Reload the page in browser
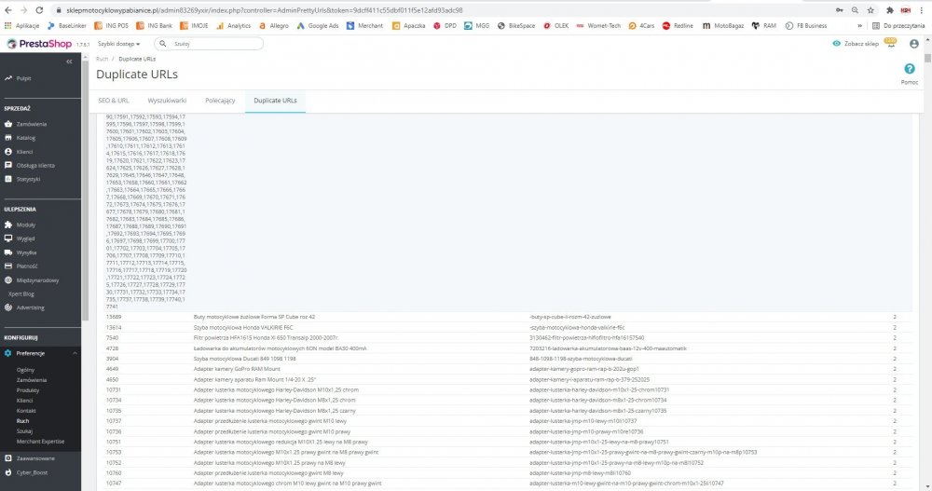Image resolution: width=932 pixels, height=491 pixels. (x=39, y=10)
